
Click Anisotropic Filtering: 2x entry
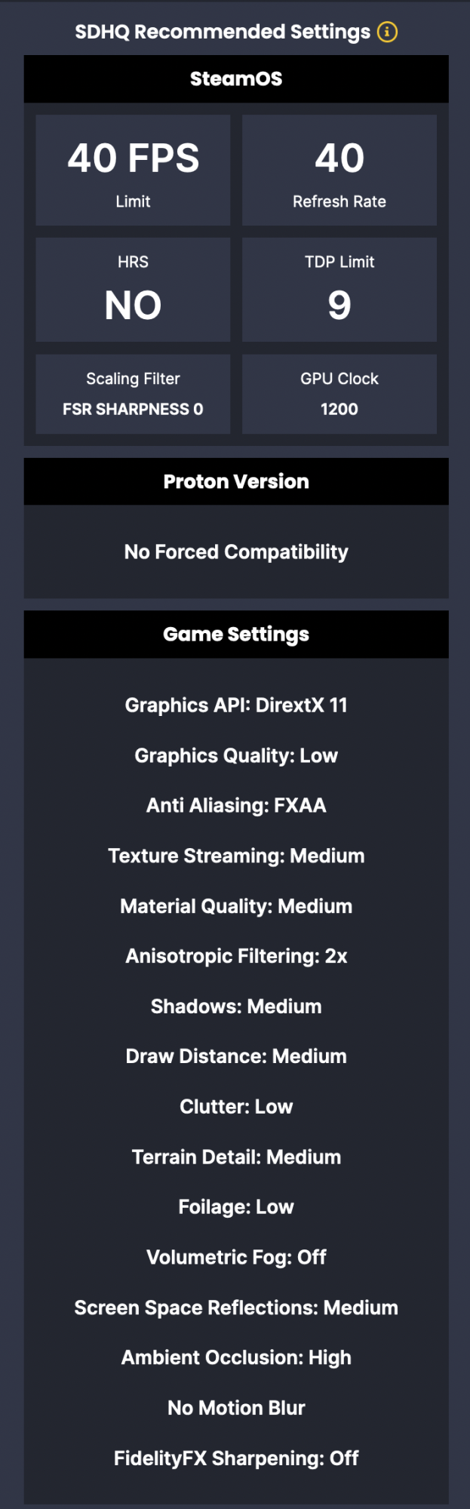(236, 957)
